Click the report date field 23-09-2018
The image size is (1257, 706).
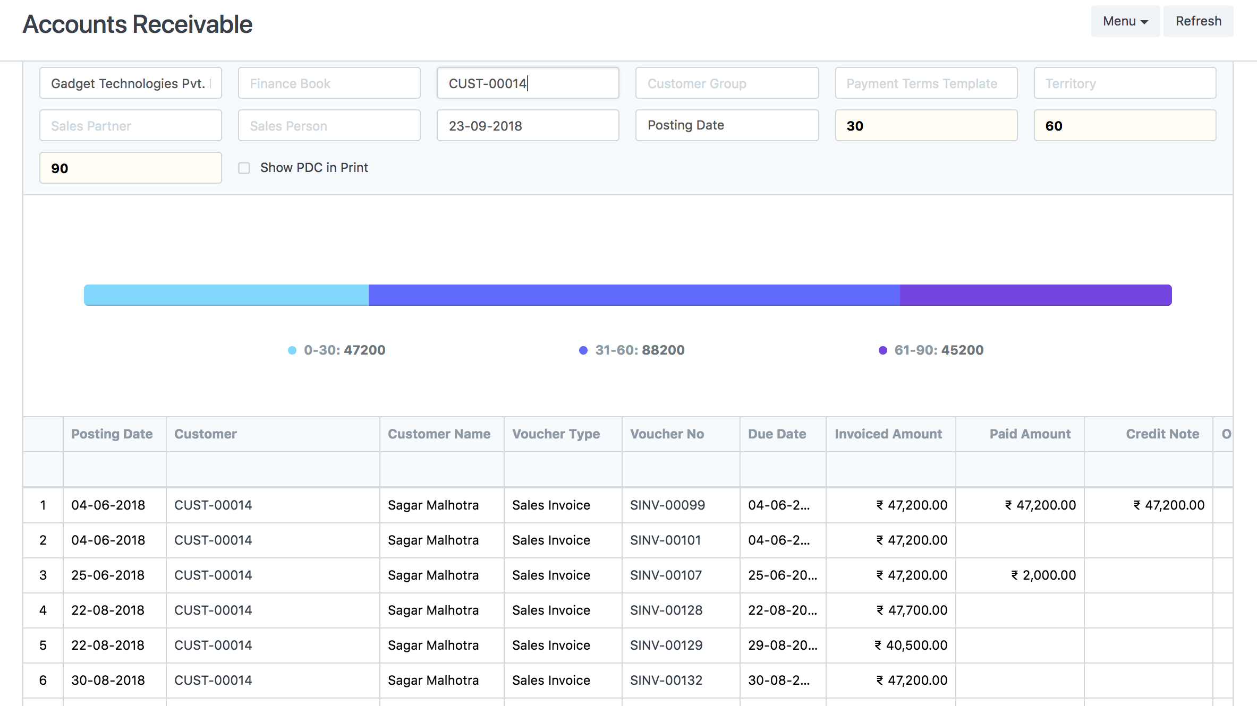click(527, 126)
